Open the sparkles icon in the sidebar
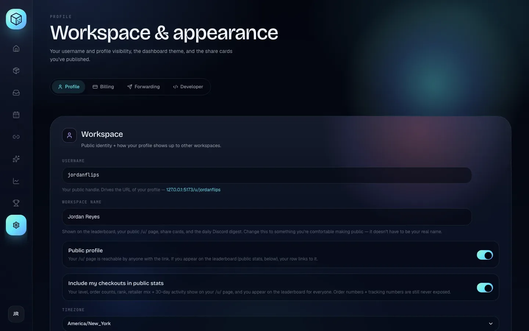Screen dimensions: 529x331 pos(16,159)
